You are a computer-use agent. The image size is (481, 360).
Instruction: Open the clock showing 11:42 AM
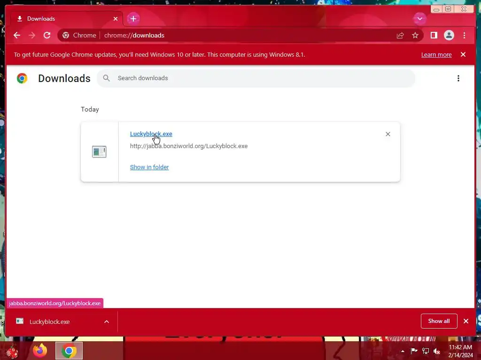[460, 351]
